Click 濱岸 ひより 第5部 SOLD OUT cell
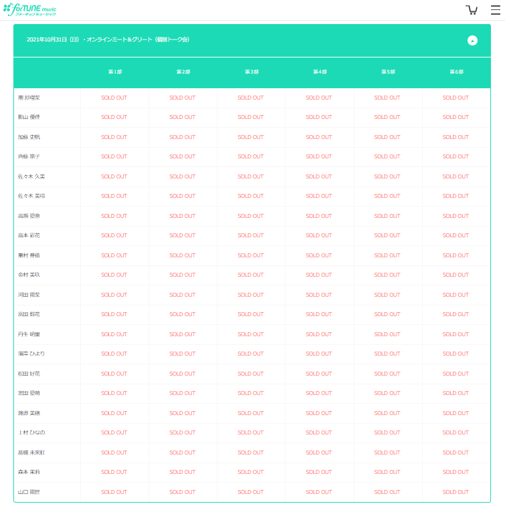The width and height of the screenshot is (505, 508). 387,354
